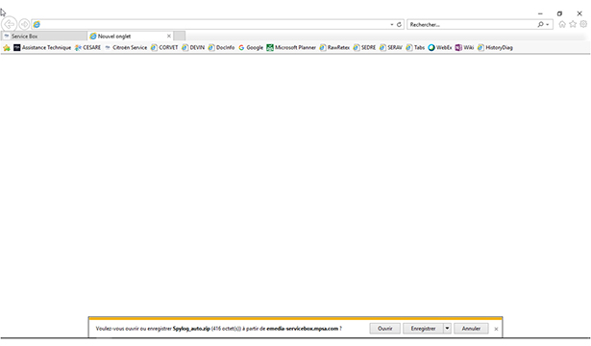Dismiss the download notification bar
591x346 pixels.
[496, 329]
